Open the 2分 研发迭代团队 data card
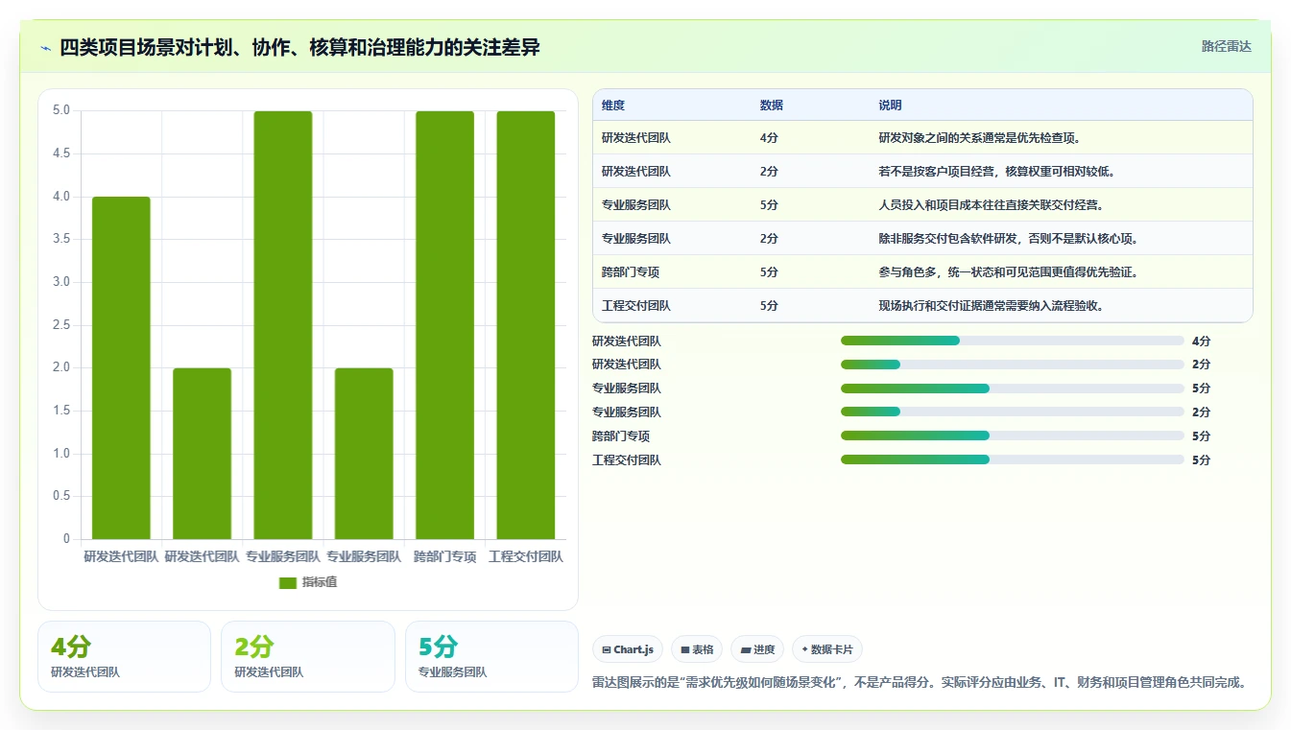Image resolution: width=1291 pixels, height=730 pixels. click(x=308, y=656)
